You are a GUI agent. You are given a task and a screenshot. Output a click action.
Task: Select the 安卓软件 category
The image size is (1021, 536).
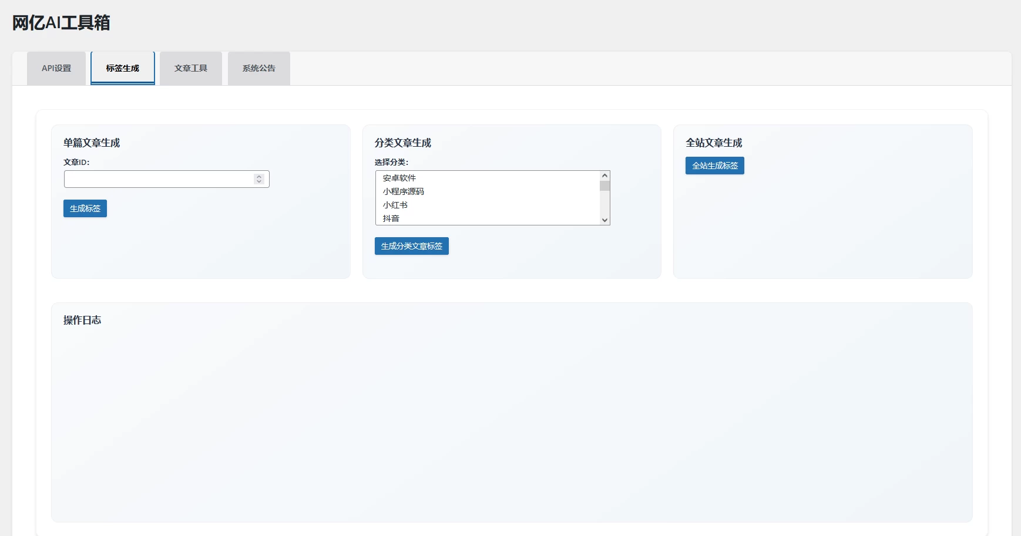(399, 177)
